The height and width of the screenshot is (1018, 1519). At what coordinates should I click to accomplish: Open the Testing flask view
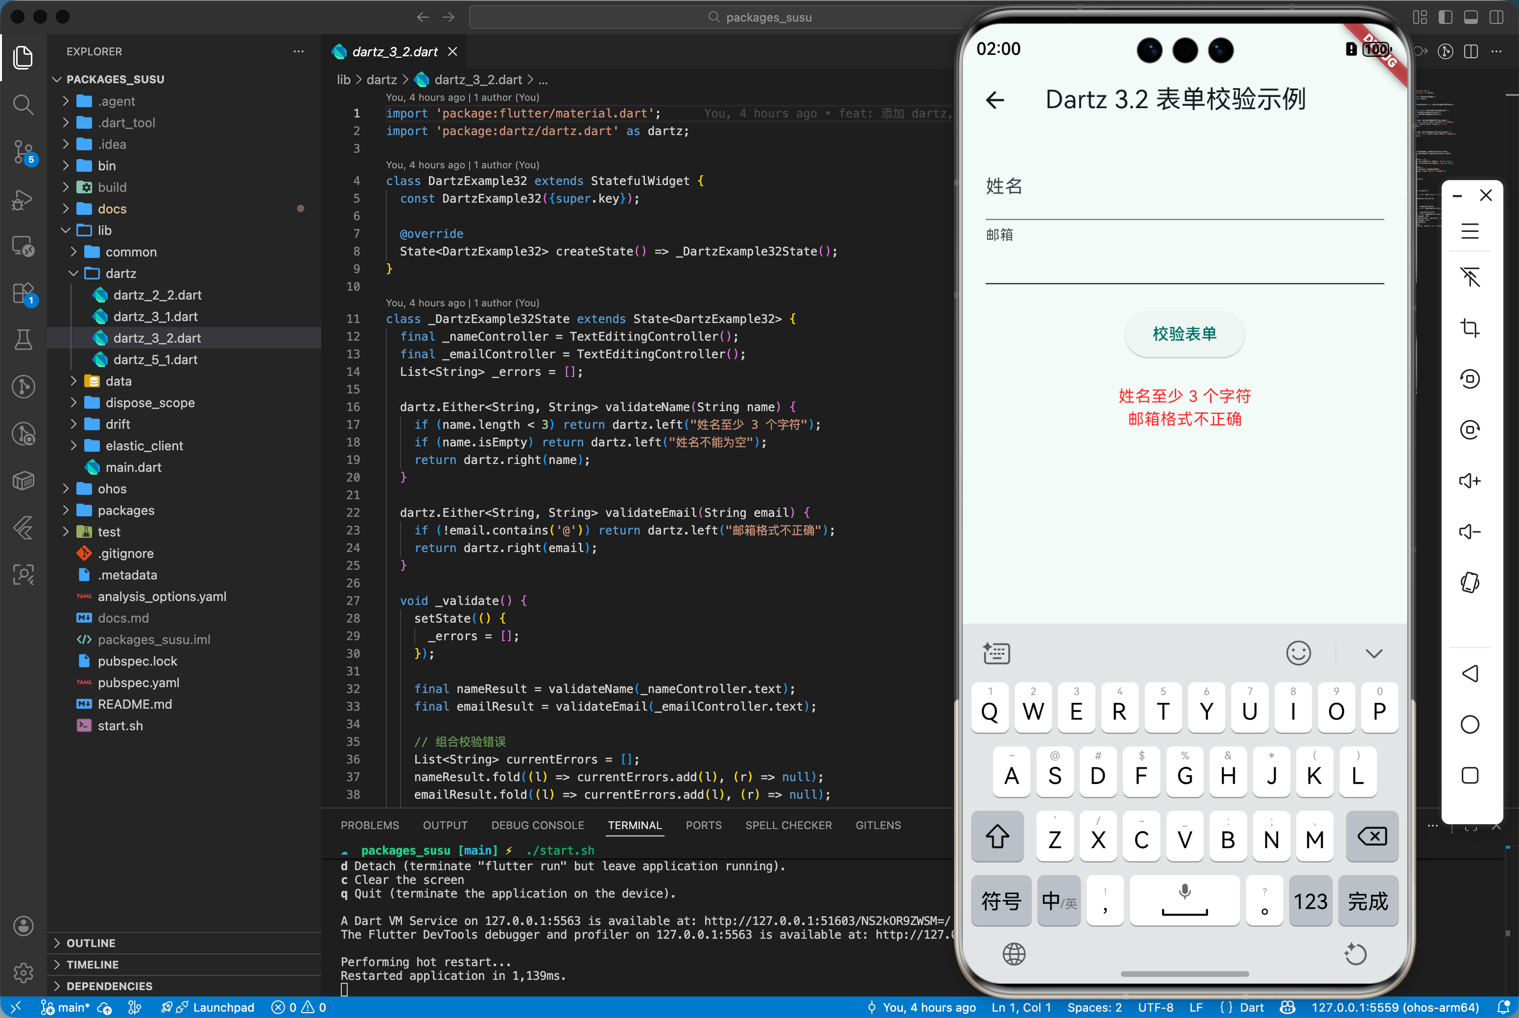24,340
